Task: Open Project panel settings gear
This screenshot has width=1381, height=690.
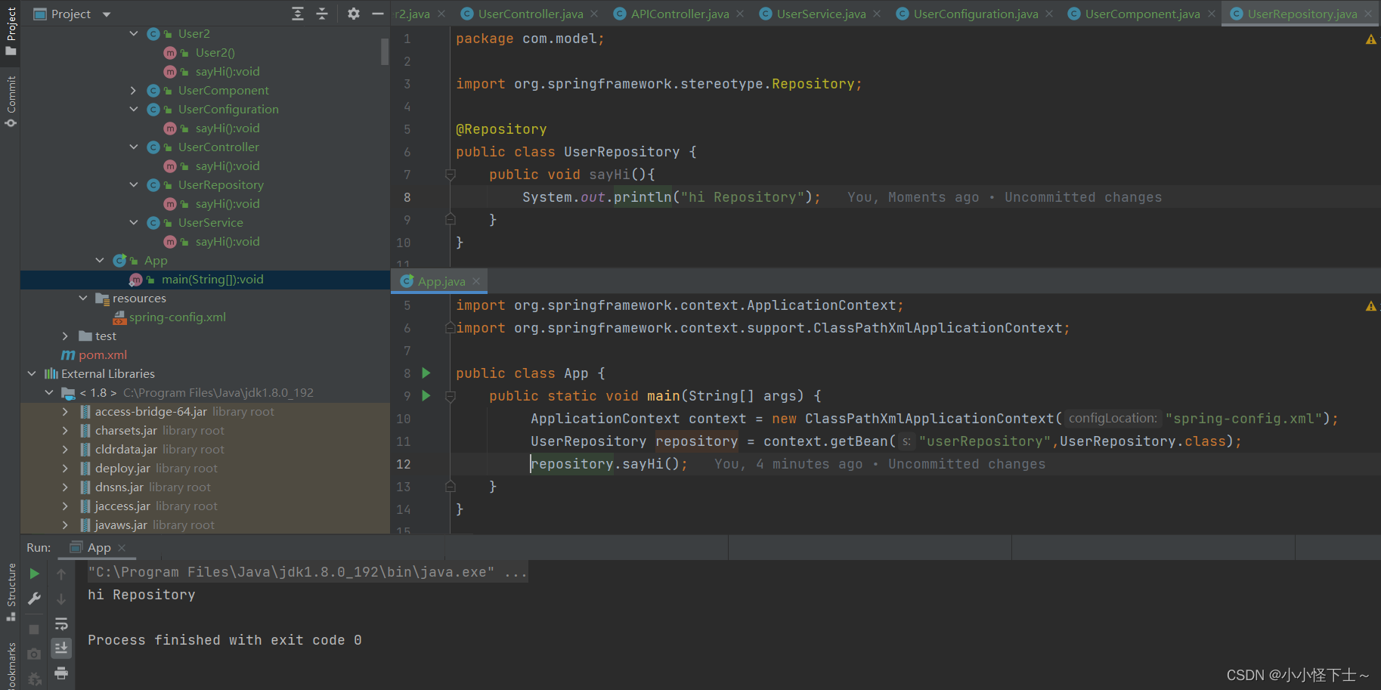Action: pos(354,14)
